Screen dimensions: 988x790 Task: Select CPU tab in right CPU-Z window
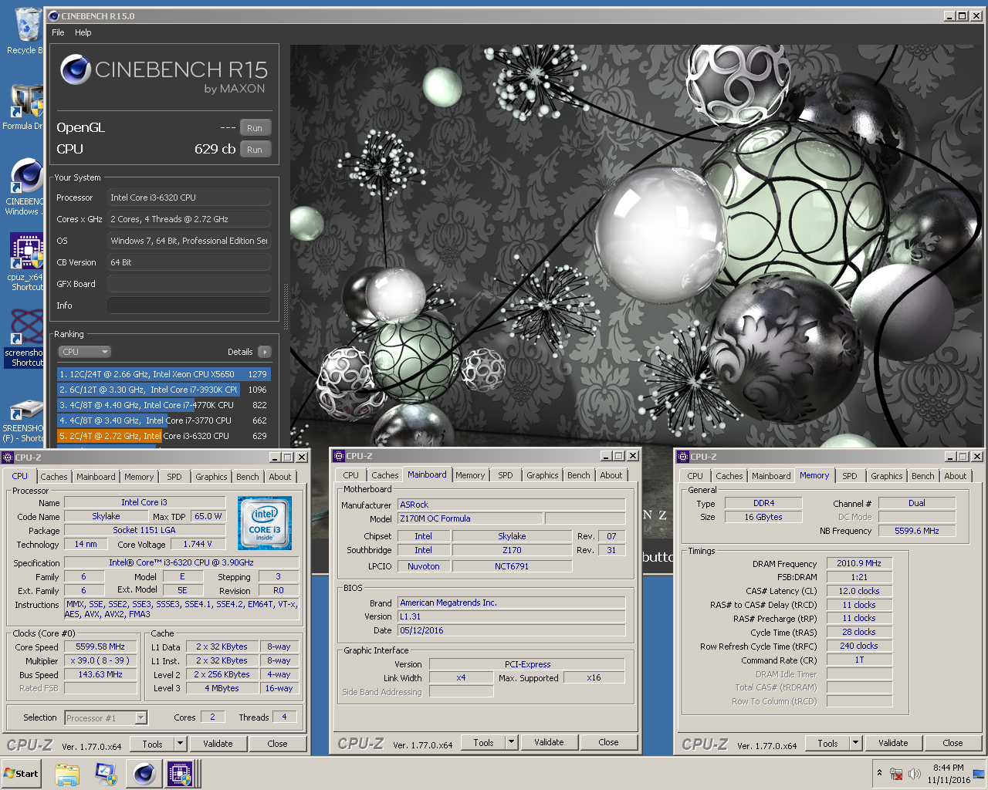pos(695,476)
